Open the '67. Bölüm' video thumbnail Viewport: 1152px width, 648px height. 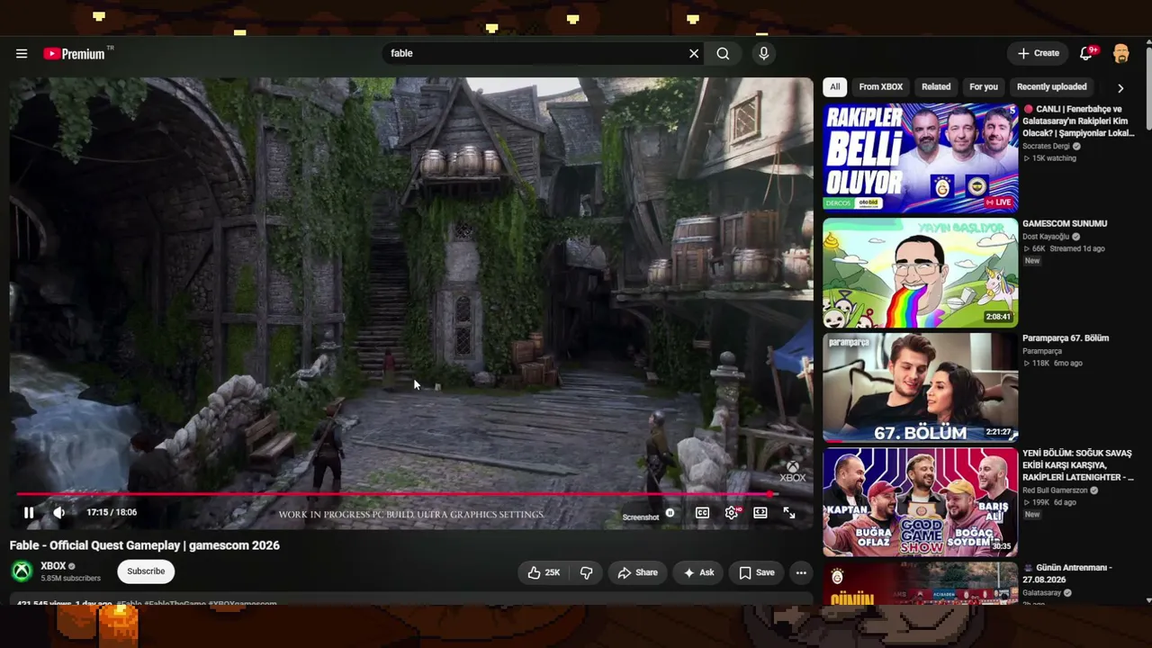(921, 388)
